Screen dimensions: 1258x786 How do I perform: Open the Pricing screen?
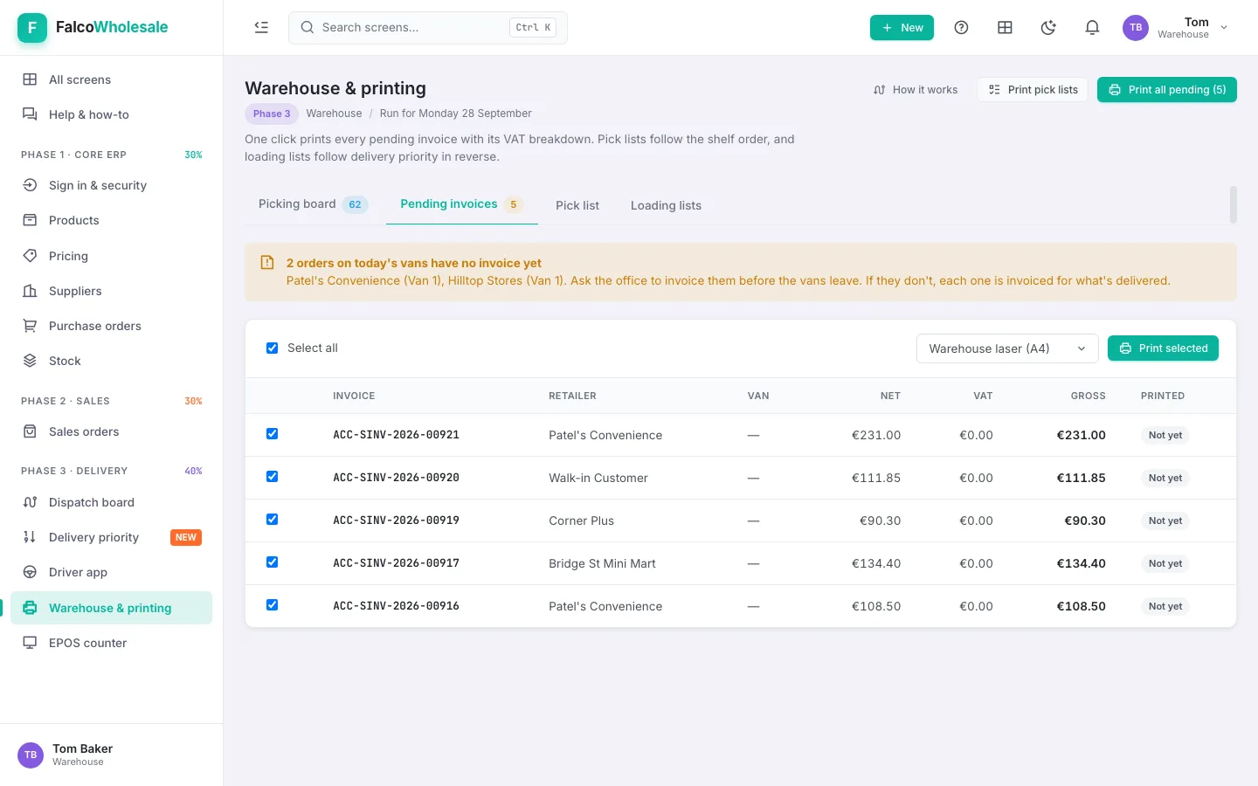point(111,256)
